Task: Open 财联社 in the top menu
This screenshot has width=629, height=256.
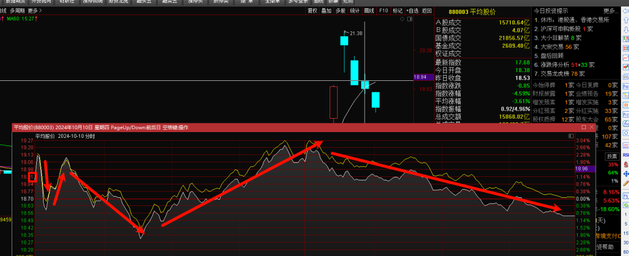Action: (67, 2)
